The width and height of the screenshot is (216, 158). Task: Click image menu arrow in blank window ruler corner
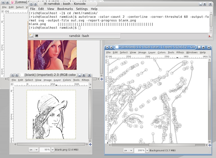point(12,84)
